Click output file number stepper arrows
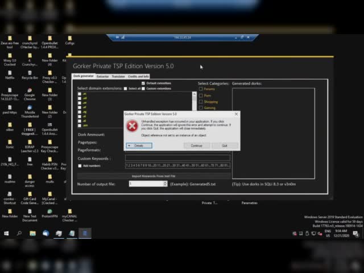Image resolution: width=364 pixels, height=273 pixels. (x=165, y=184)
